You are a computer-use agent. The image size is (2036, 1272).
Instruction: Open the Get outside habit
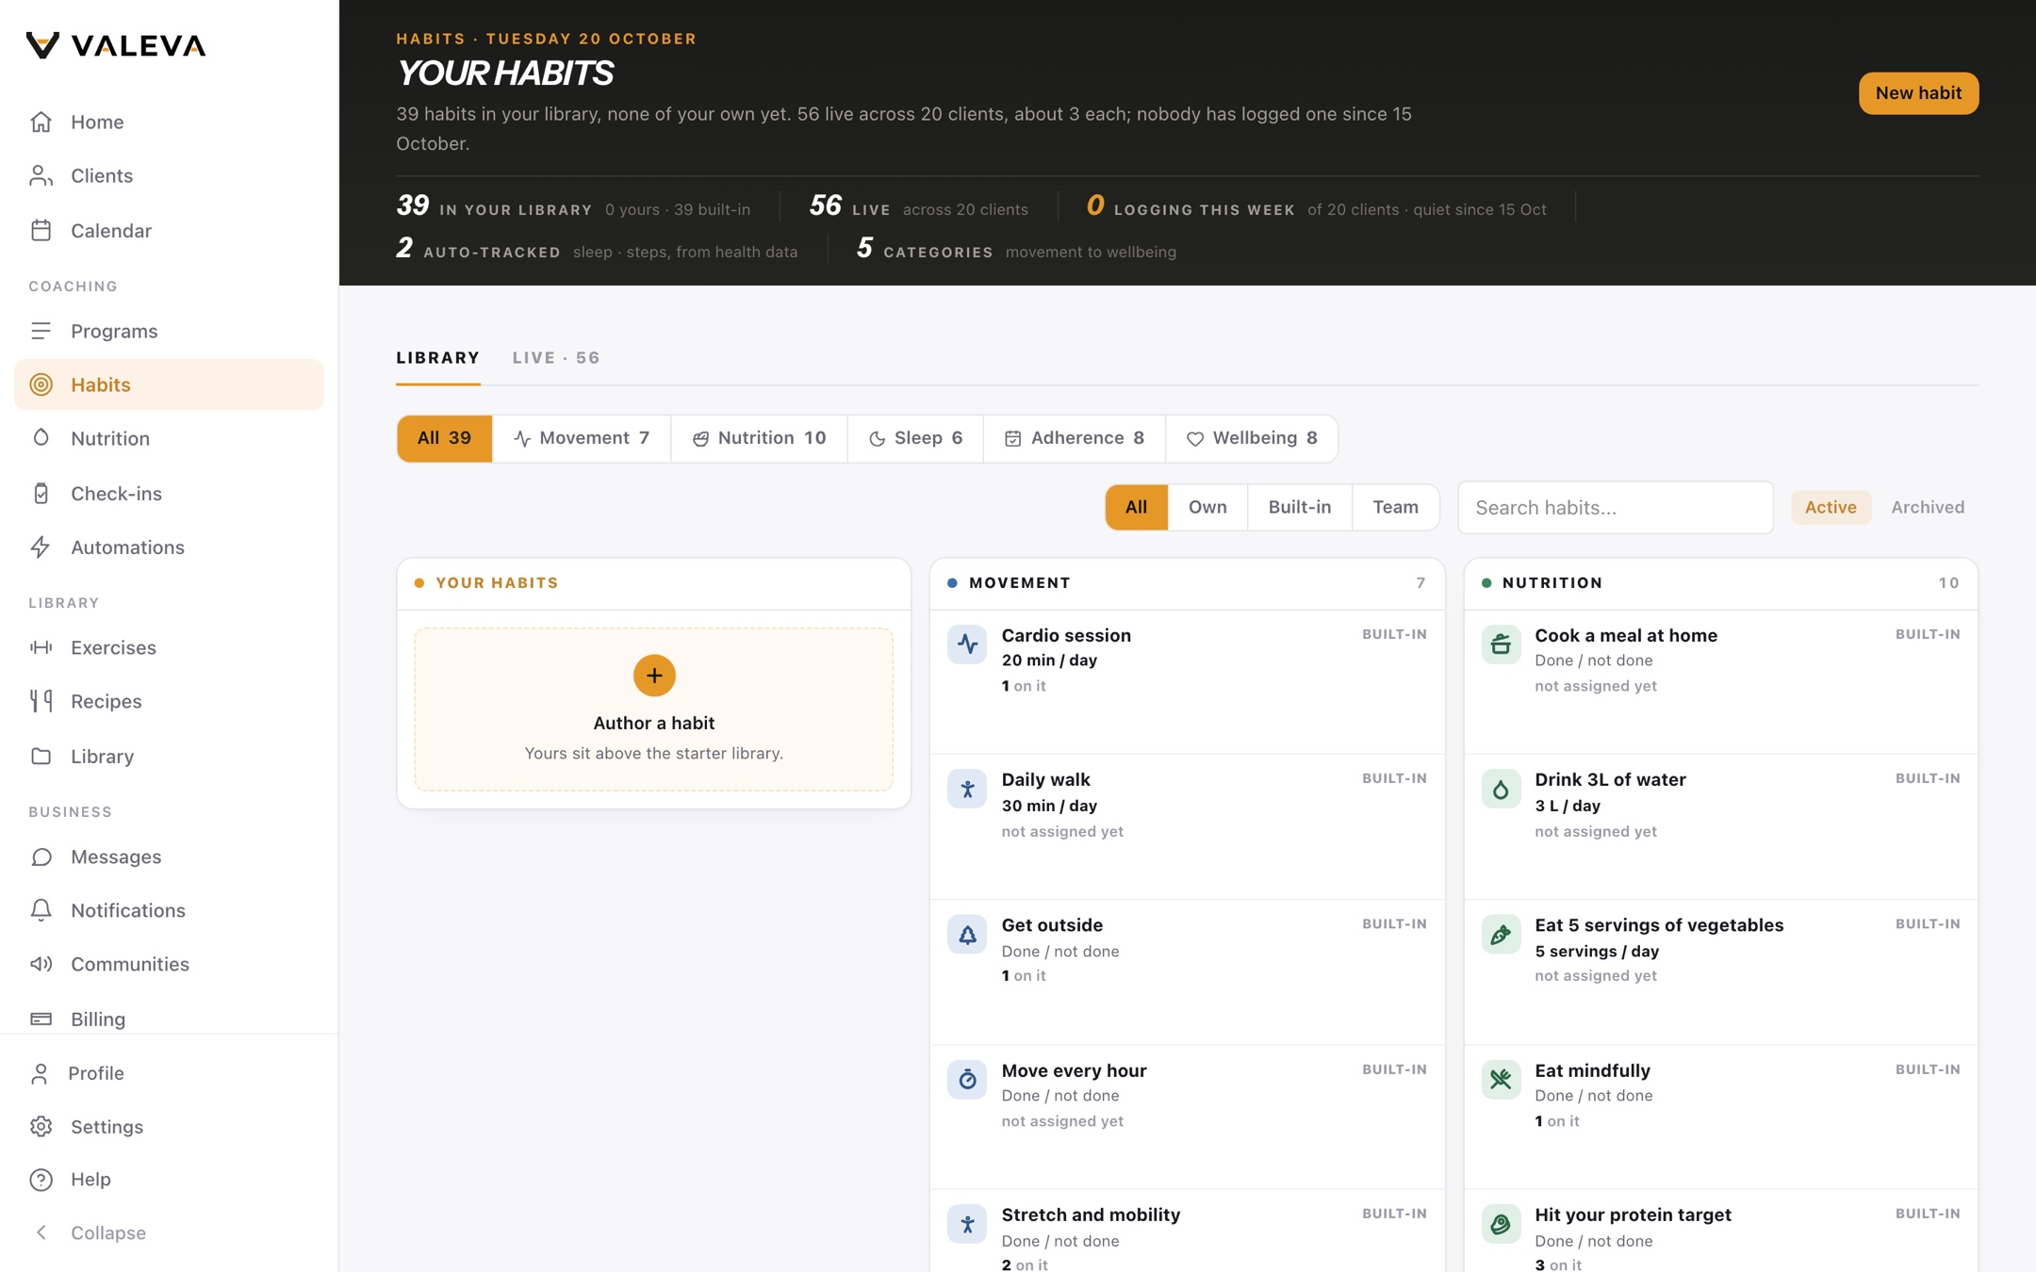click(x=1188, y=971)
